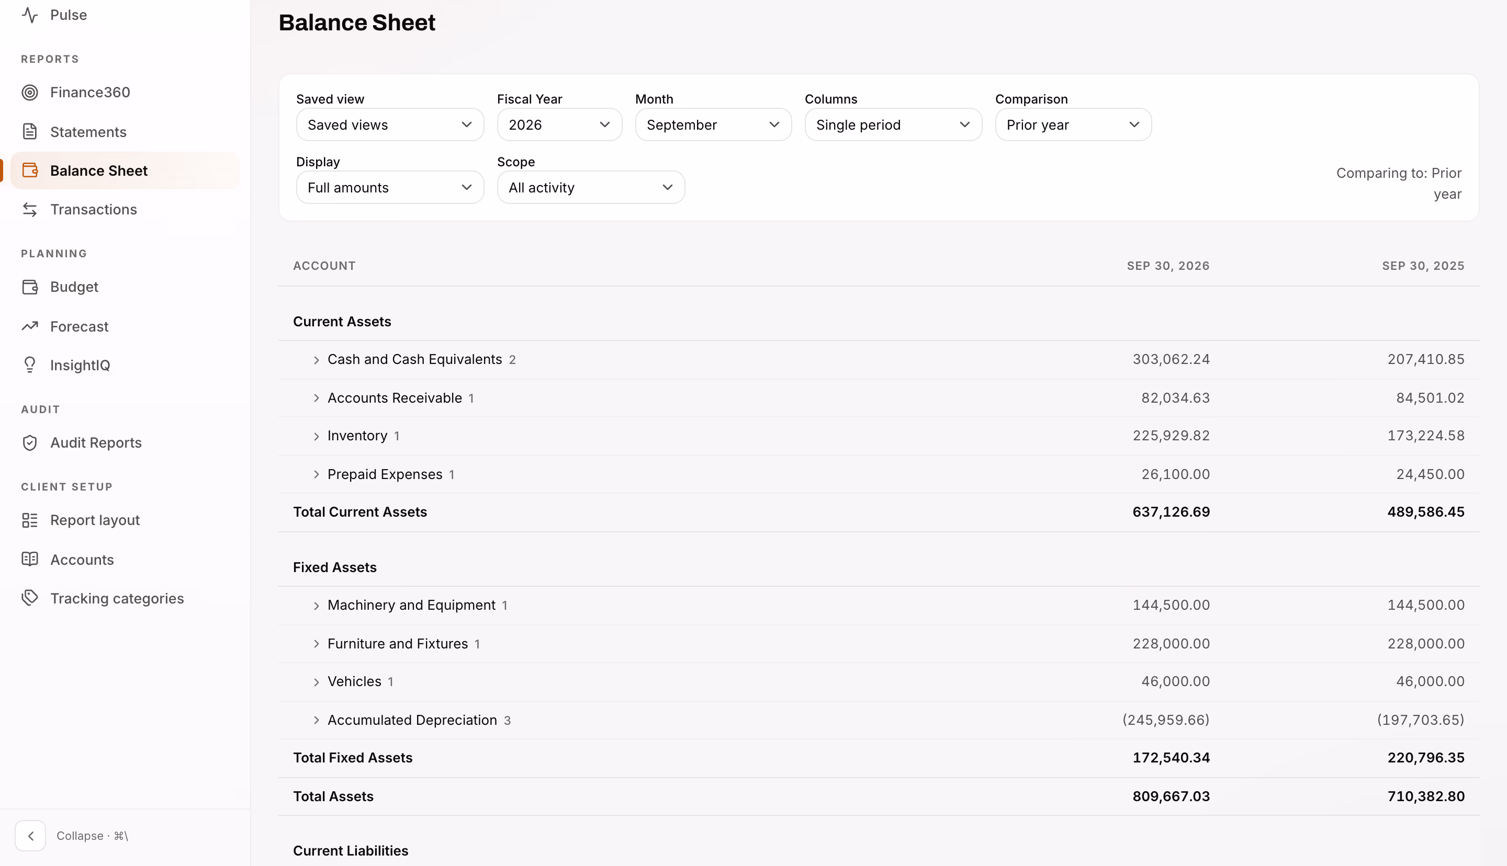The width and height of the screenshot is (1507, 866).
Task: Click the SEP 30, 2026 column header
Action: click(x=1168, y=266)
